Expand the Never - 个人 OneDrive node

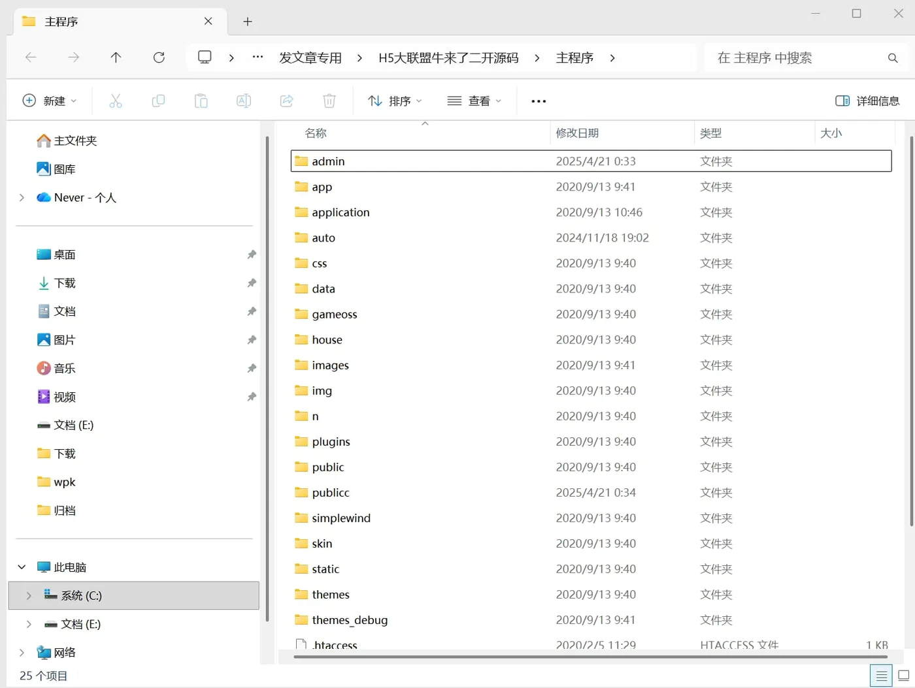coord(22,198)
